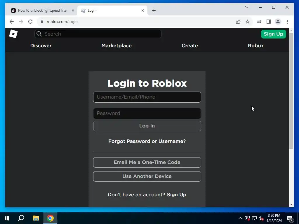The width and height of the screenshot is (299, 224).
Task: Open the Robux menu item
Action: 256,45
